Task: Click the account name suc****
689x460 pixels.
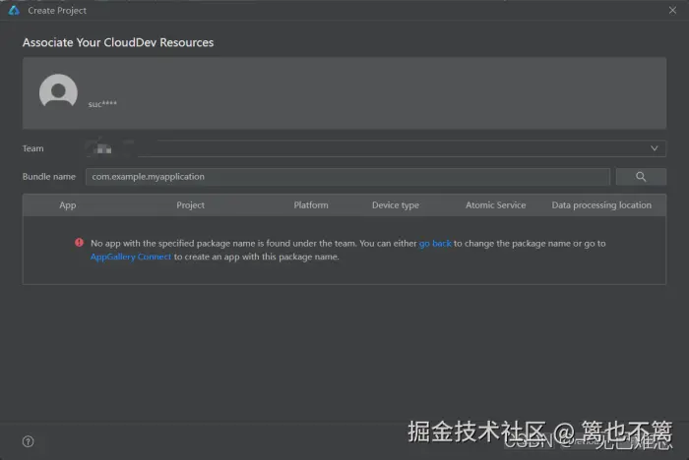Action: (102, 104)
